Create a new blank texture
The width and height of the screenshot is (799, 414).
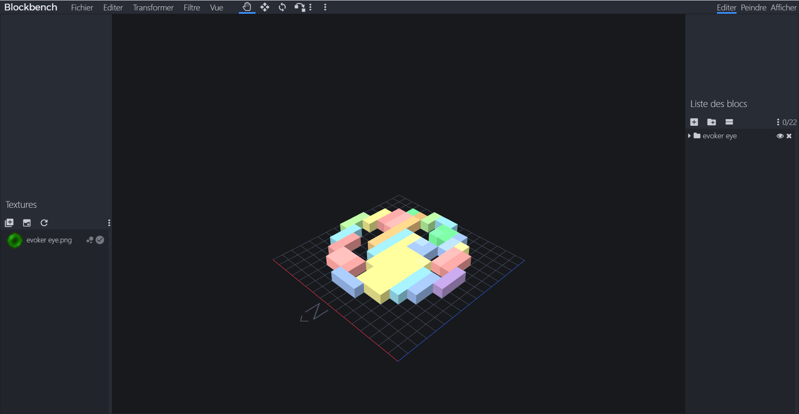pos(27,223)
